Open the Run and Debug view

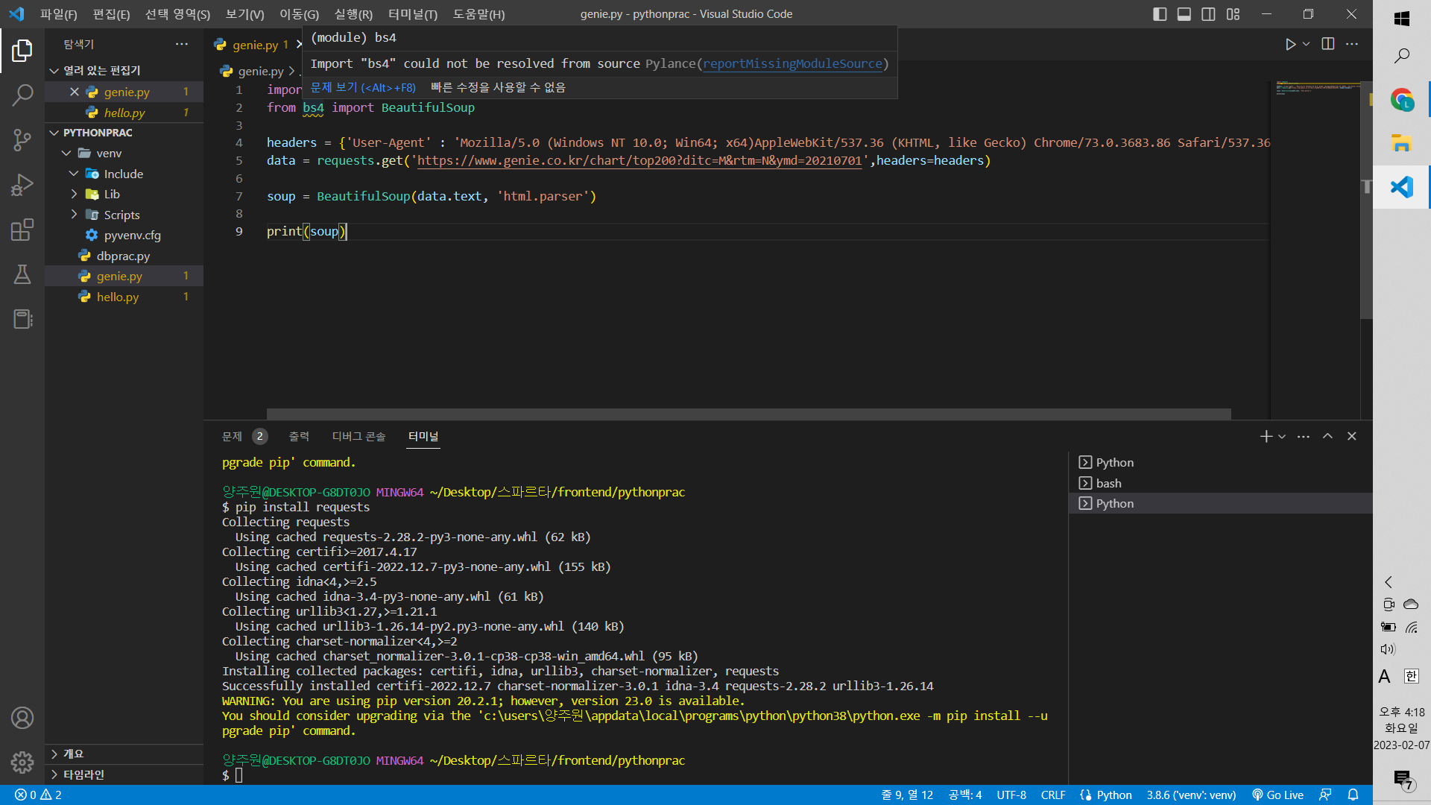pos(22,185)
